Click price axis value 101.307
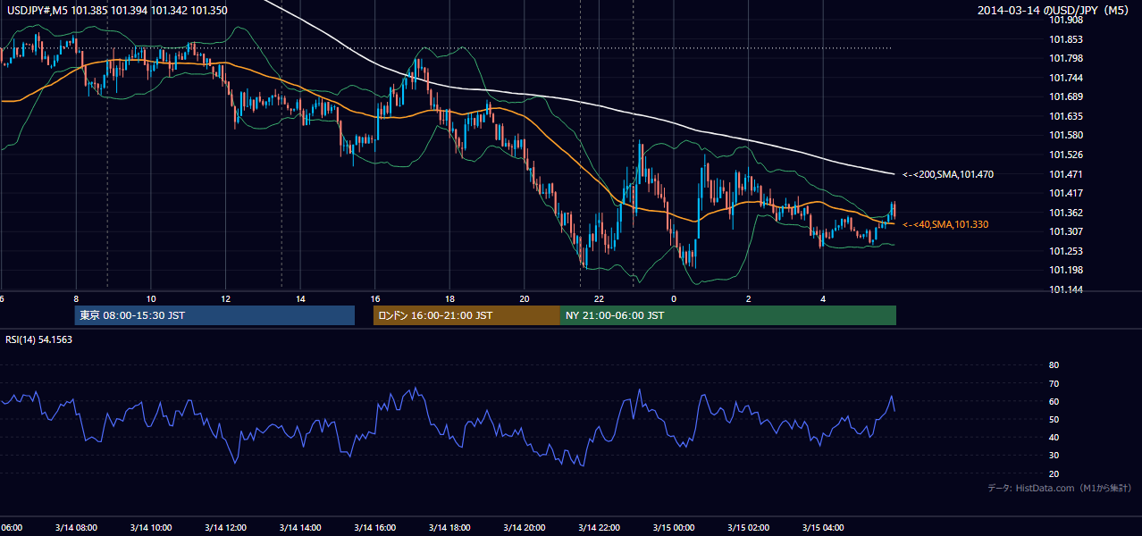This screenshot has width=1142, height=536. click(x=1065, y=231)
